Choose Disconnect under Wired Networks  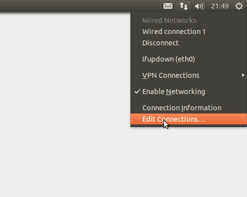coord(161,43)
